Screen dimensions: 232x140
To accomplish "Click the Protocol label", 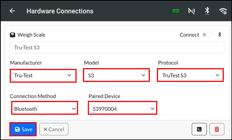I will 168,63.
